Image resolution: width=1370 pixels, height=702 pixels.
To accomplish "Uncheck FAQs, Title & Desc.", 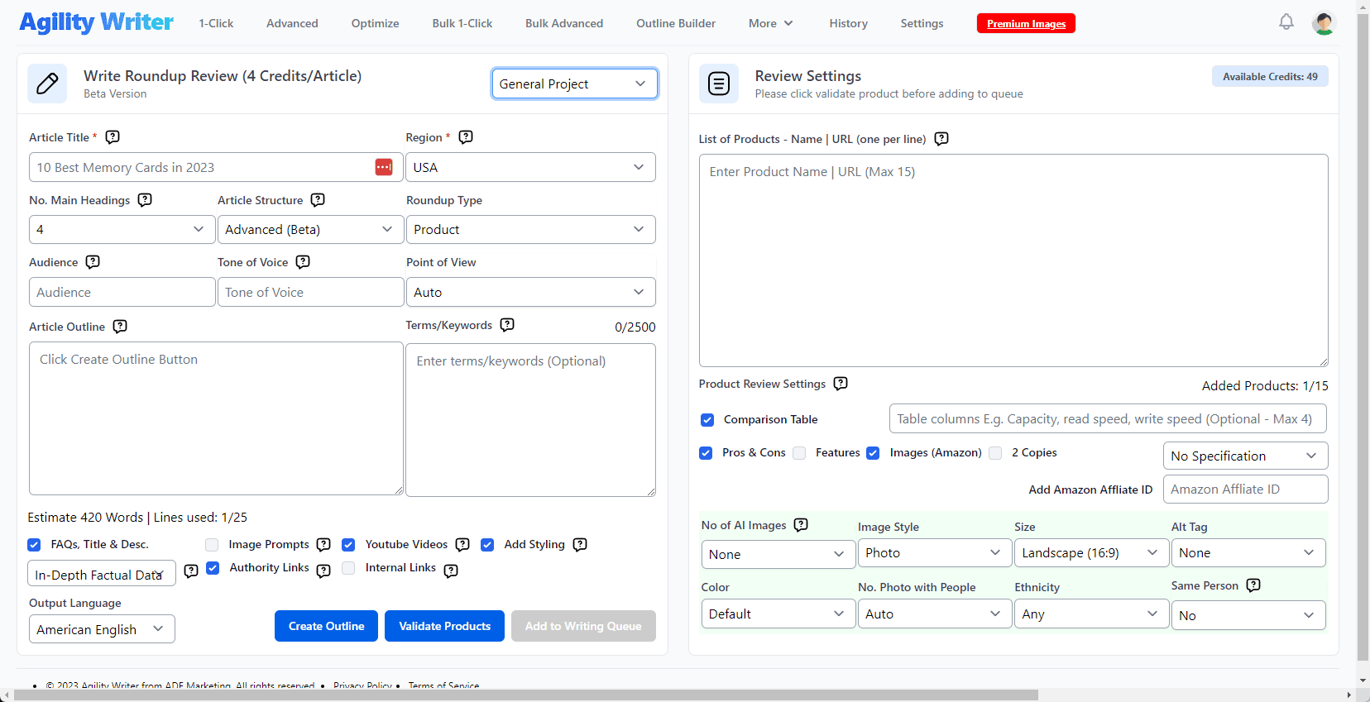I will tap(34, 545).
